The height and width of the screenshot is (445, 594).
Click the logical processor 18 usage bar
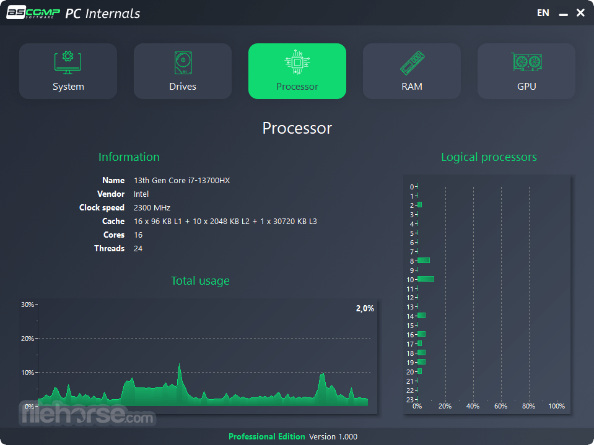[x=421, y=353]
